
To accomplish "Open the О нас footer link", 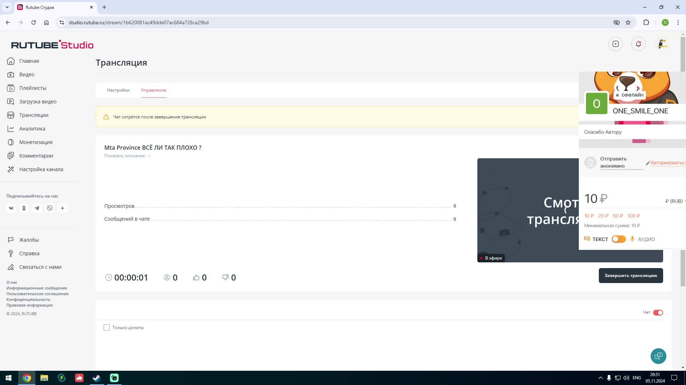I will [x=12, y=282].
